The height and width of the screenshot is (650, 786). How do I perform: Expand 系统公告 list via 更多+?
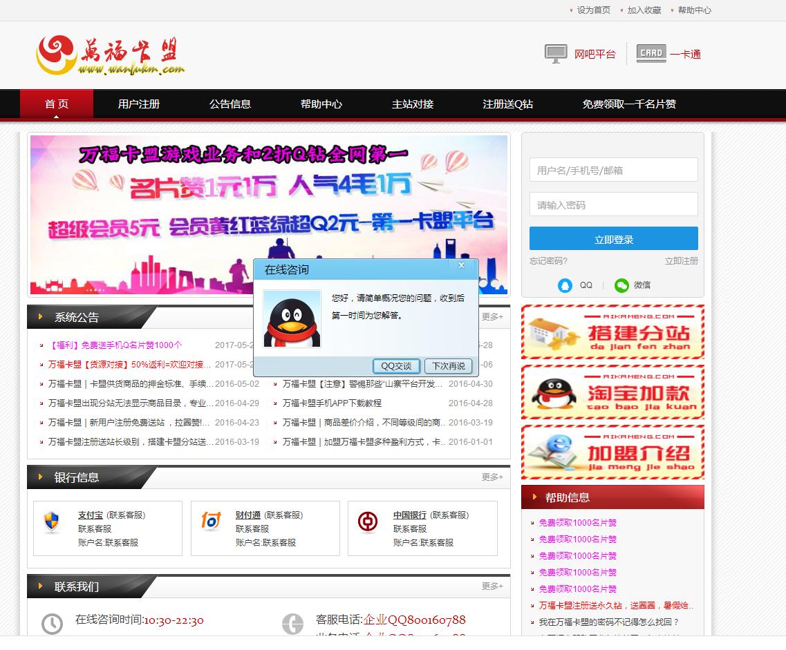(492, 316)
